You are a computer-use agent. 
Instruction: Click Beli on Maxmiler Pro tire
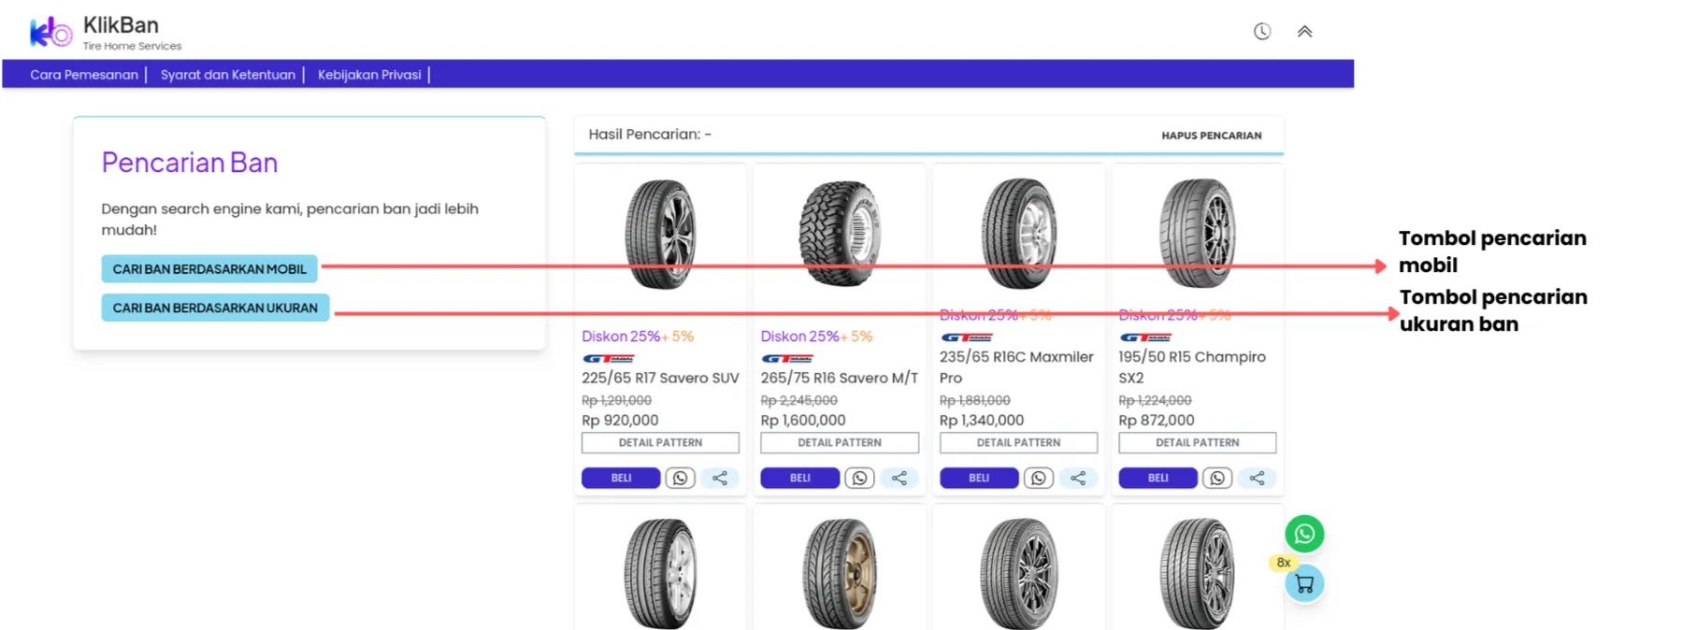(978, 478)
